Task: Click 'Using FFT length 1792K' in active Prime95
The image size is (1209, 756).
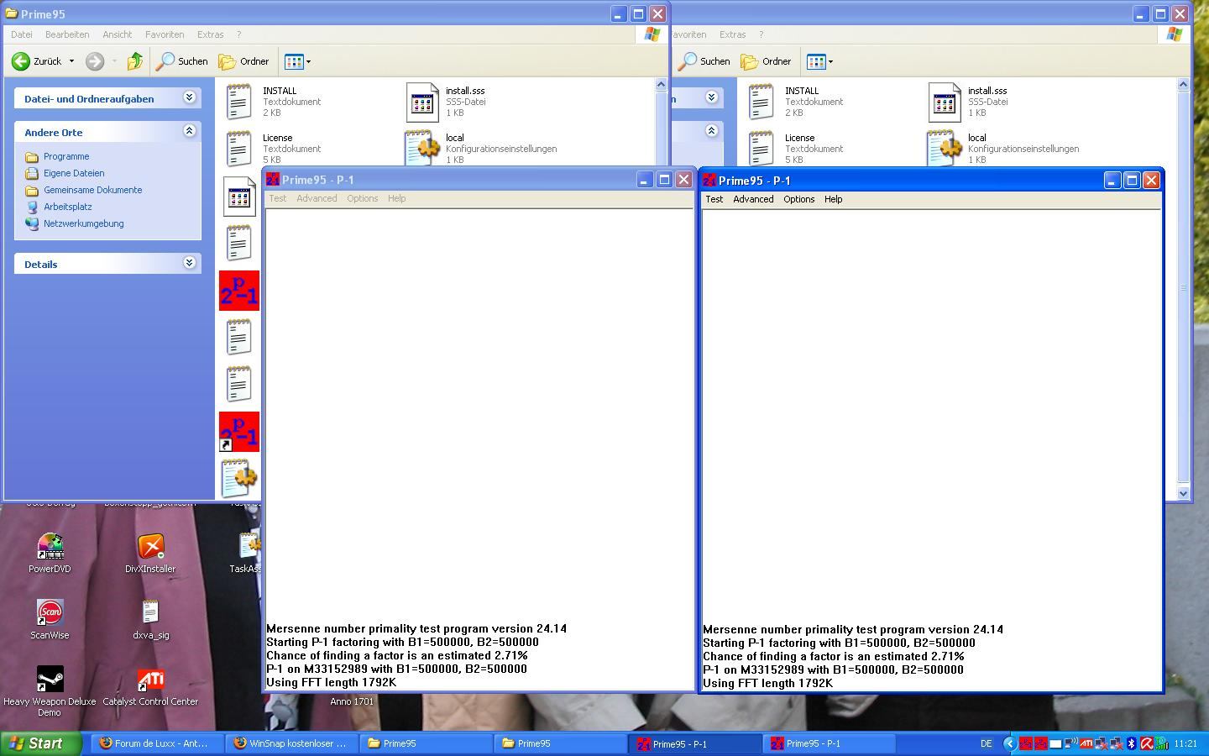Action: click(767, 683)
